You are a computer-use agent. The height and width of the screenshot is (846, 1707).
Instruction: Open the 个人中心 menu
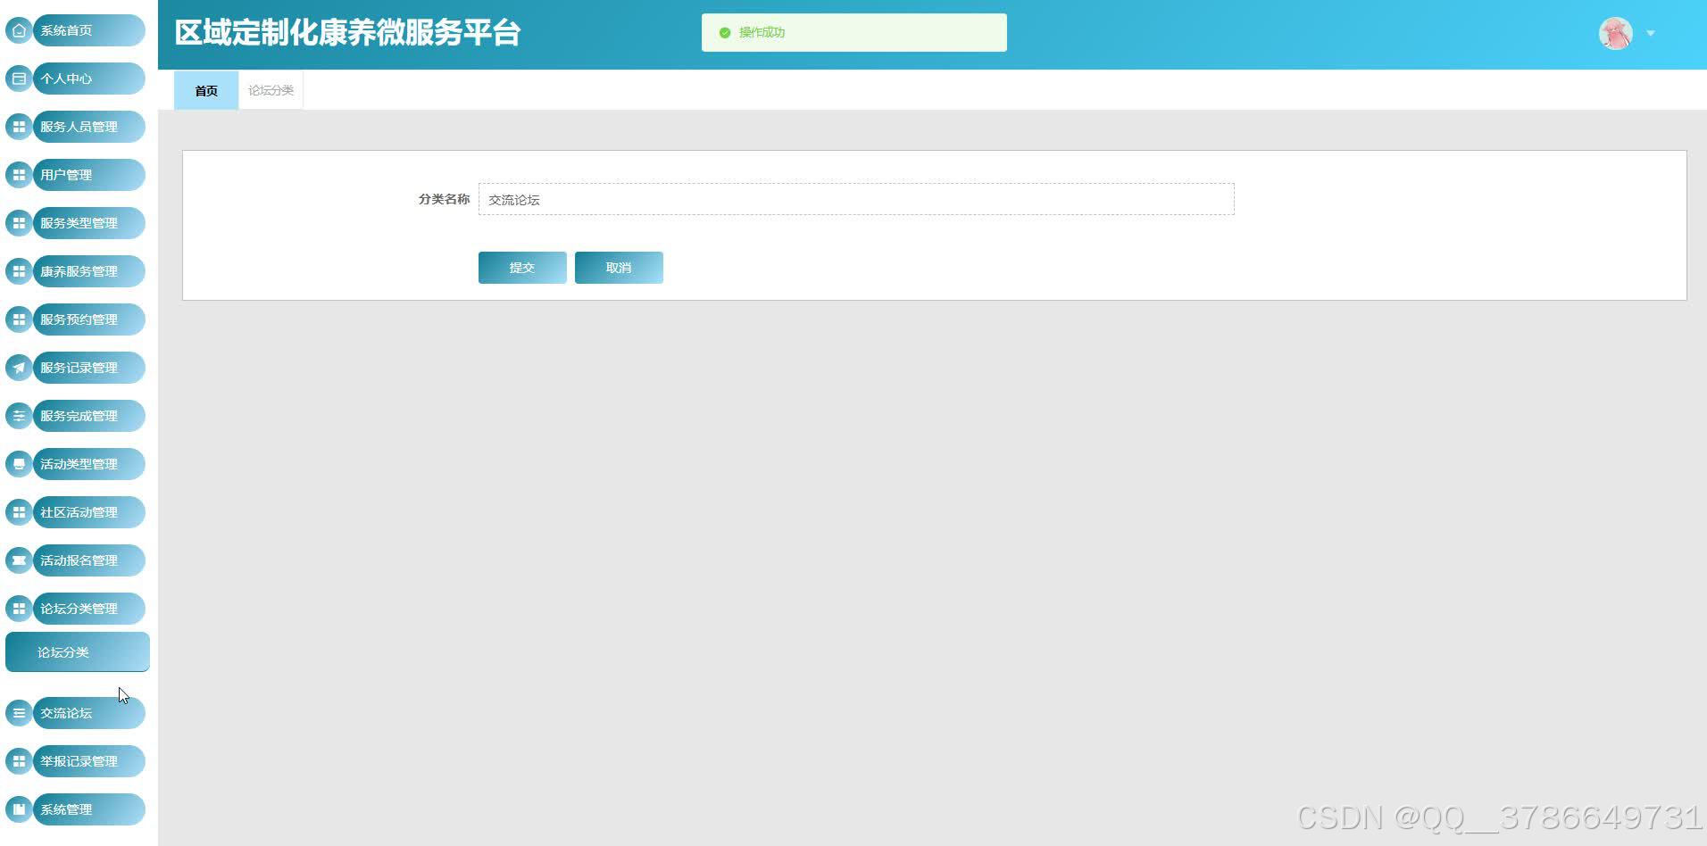point(88,79)
